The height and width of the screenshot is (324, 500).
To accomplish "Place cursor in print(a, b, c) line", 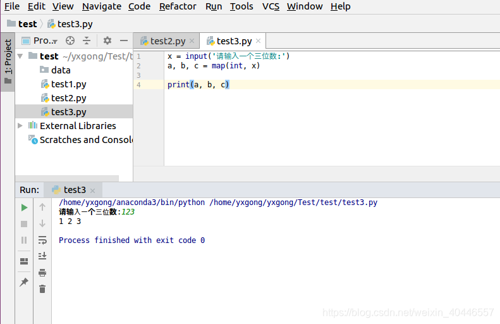I will click(198, 85).
